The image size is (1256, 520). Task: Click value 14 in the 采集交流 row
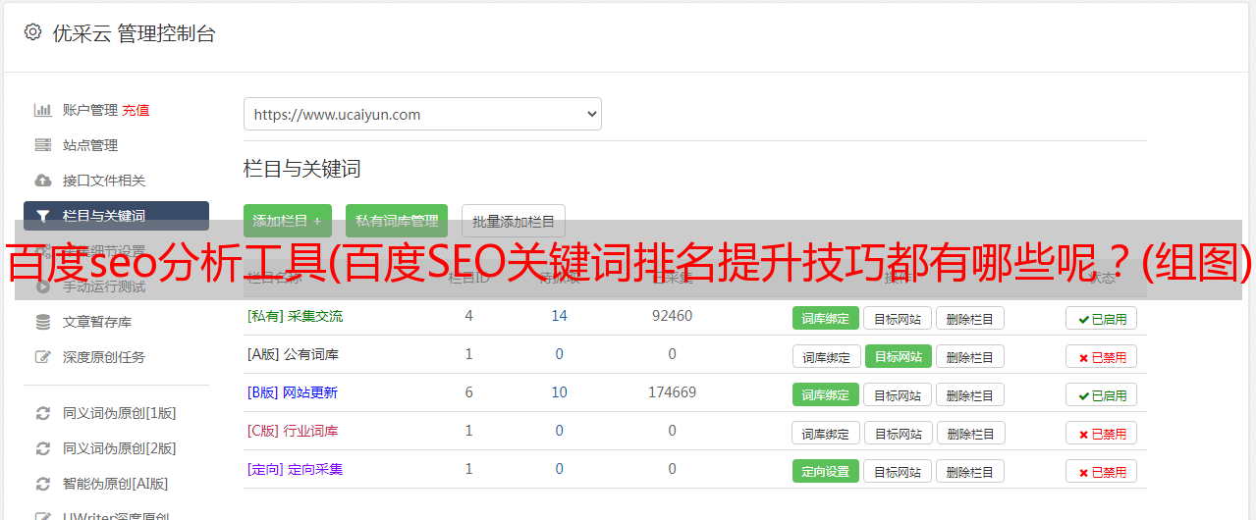[559, 316]
